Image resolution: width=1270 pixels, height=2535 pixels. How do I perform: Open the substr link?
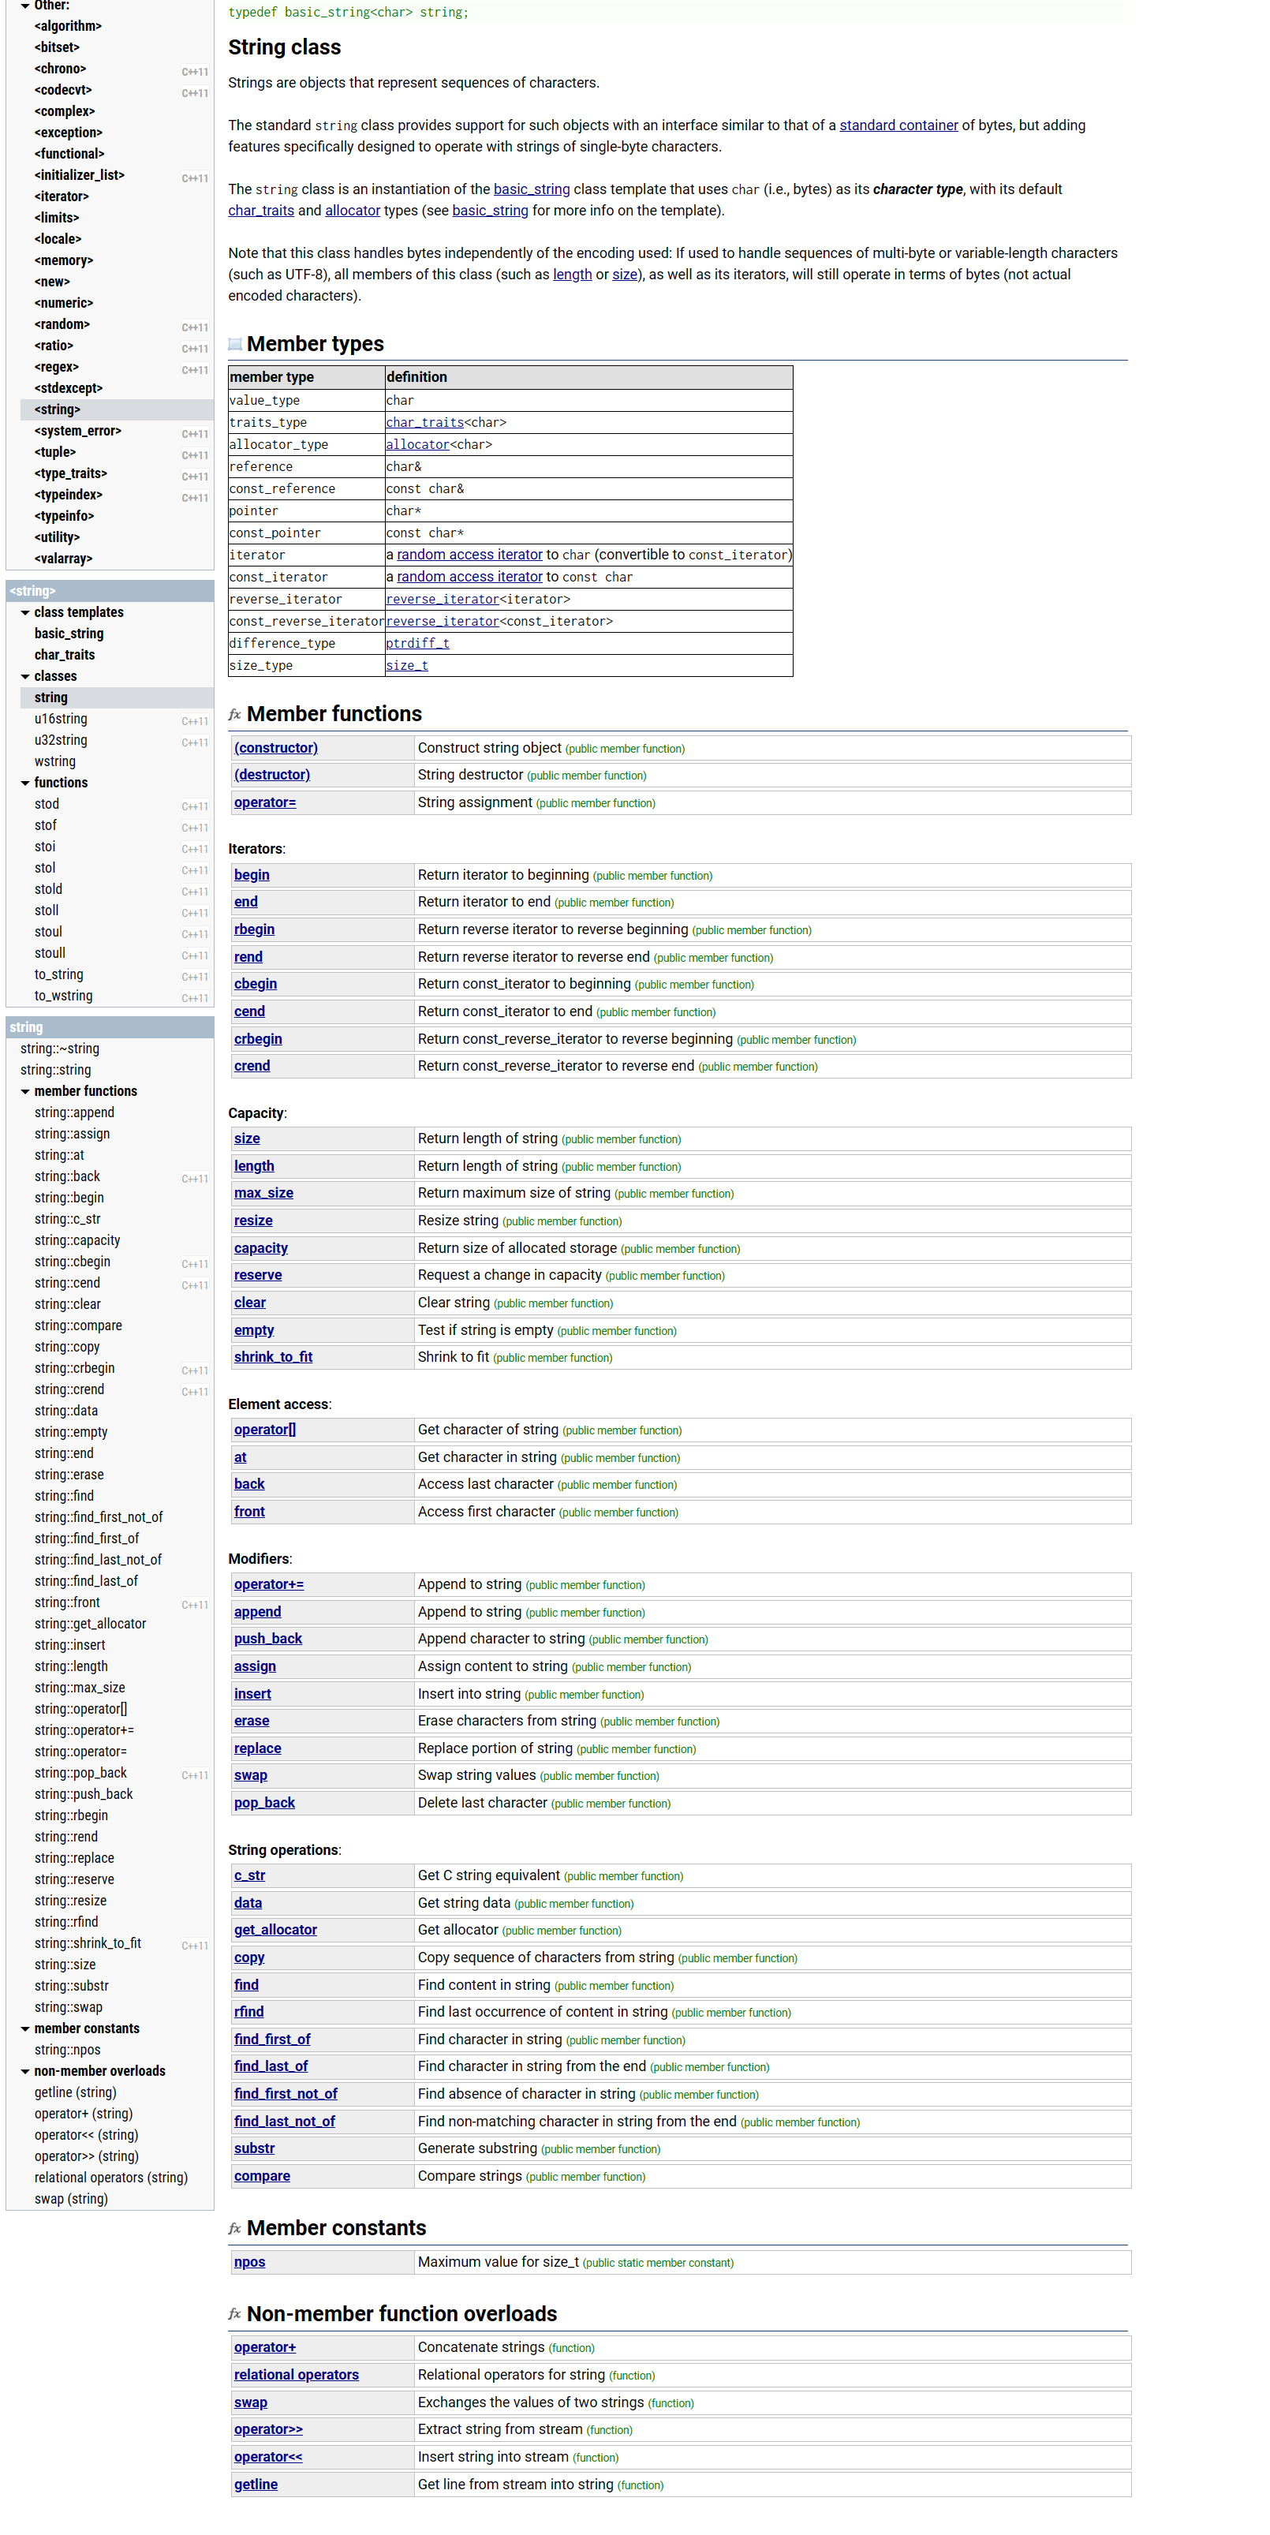tap(254, 2148)
